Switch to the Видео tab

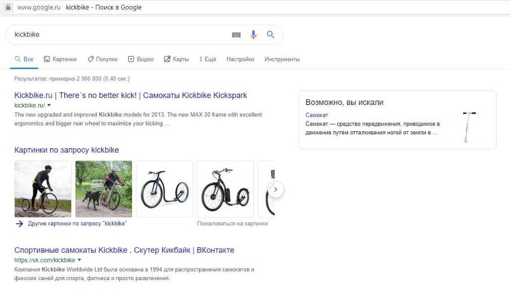pyautogui.click(x=140, y=59)
